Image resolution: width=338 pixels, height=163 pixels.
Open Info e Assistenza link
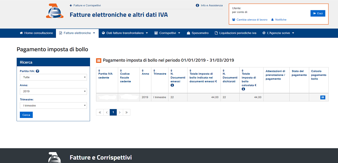point(209,6)
